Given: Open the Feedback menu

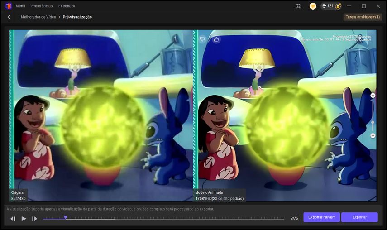Looking at the screenshot, I should (x=67, y=6).
